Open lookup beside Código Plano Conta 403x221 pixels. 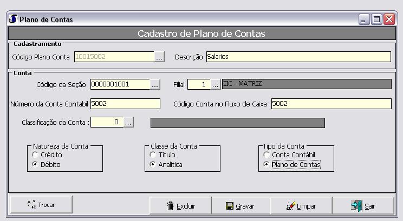(x=159, y=57)
